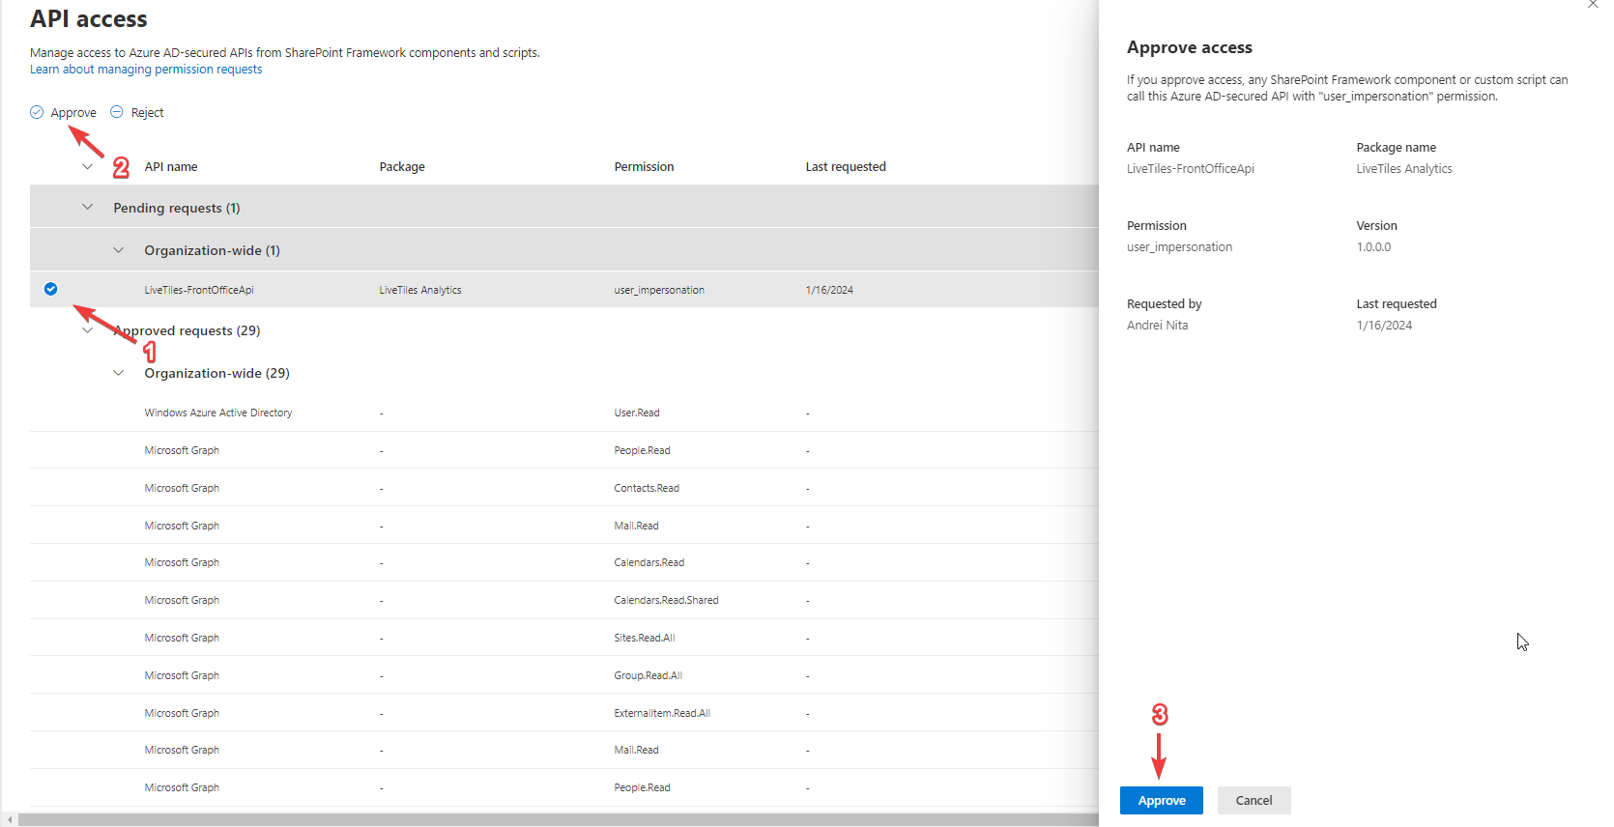1614x827 pixels.
Task: Click the Calendars.Read.Shared permission cell
Action: (x=666, y=600)
